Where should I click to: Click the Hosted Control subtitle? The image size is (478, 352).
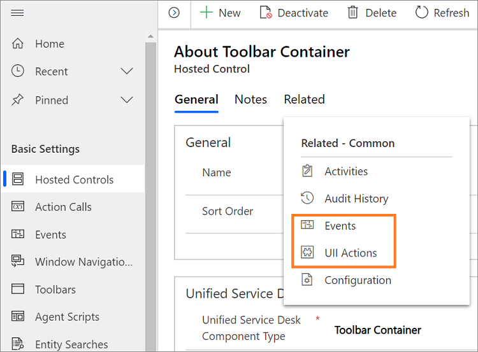point(212,69)
